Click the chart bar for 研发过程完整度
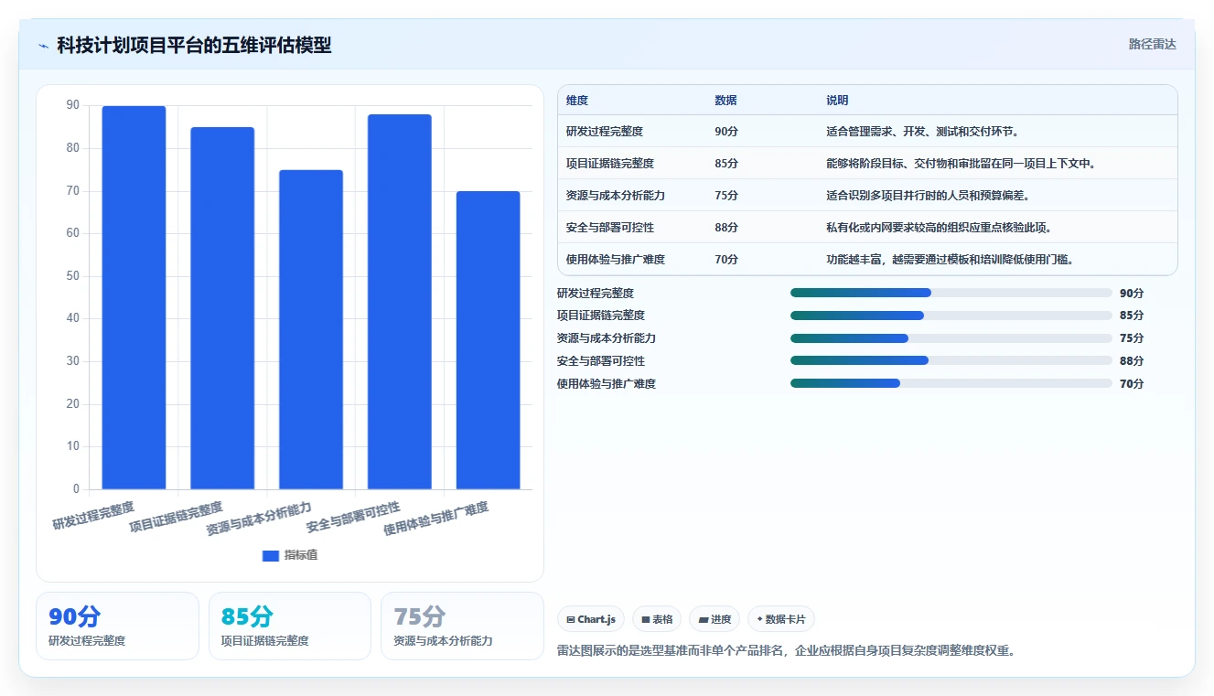The image size is (1214, 696). (x=134, y=297)
